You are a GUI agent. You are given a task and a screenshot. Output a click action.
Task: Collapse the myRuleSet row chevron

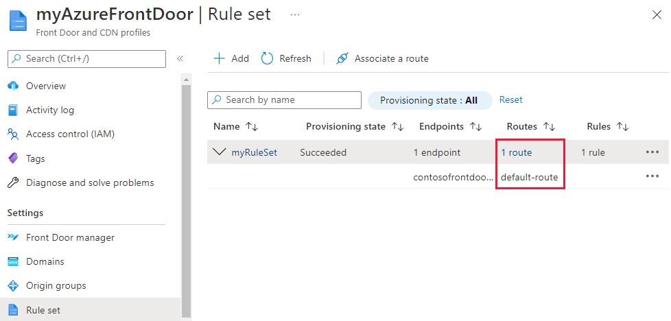tap(220, 152)
